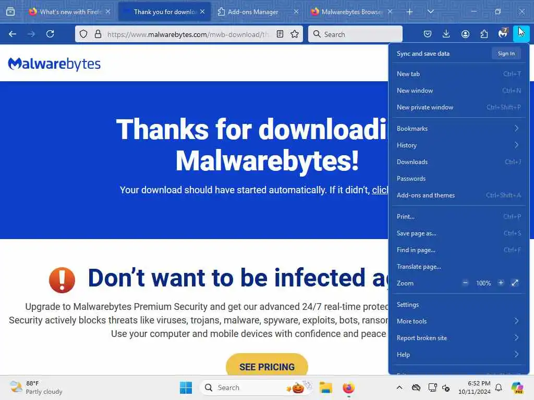
Task: Reset zoom level at 100%
Action: (483, 283)
